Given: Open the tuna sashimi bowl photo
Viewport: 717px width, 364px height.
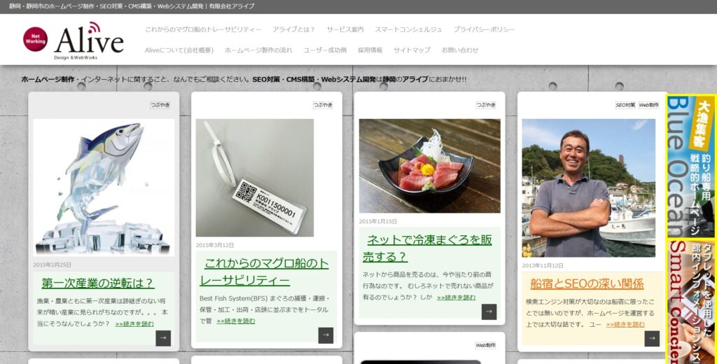Looking at the screenshot, I should pyautogui.click(x=429, y=165).
